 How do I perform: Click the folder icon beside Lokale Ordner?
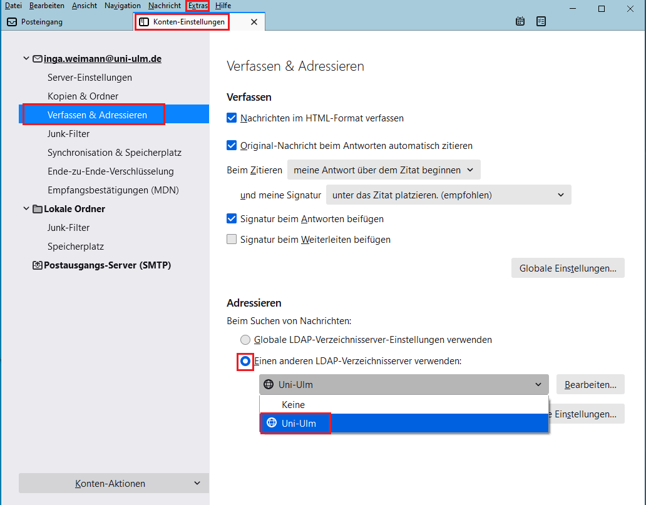pos(38,209)
